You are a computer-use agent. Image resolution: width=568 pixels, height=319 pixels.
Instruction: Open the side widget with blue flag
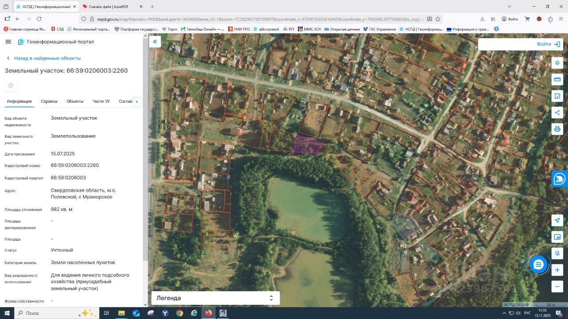tap(560, 179)
